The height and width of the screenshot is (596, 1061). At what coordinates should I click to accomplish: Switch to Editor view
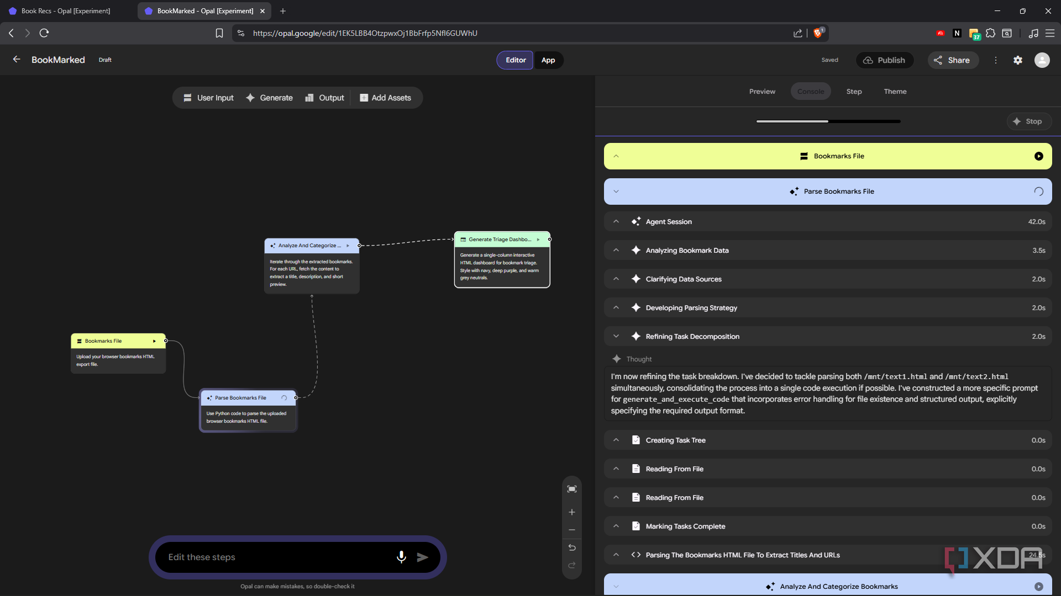click(516, 60)
